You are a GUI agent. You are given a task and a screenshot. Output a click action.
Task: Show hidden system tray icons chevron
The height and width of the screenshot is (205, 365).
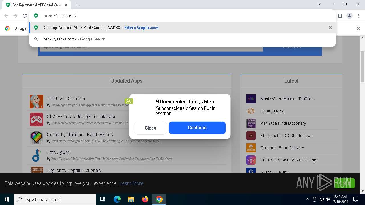coord(307,199)
